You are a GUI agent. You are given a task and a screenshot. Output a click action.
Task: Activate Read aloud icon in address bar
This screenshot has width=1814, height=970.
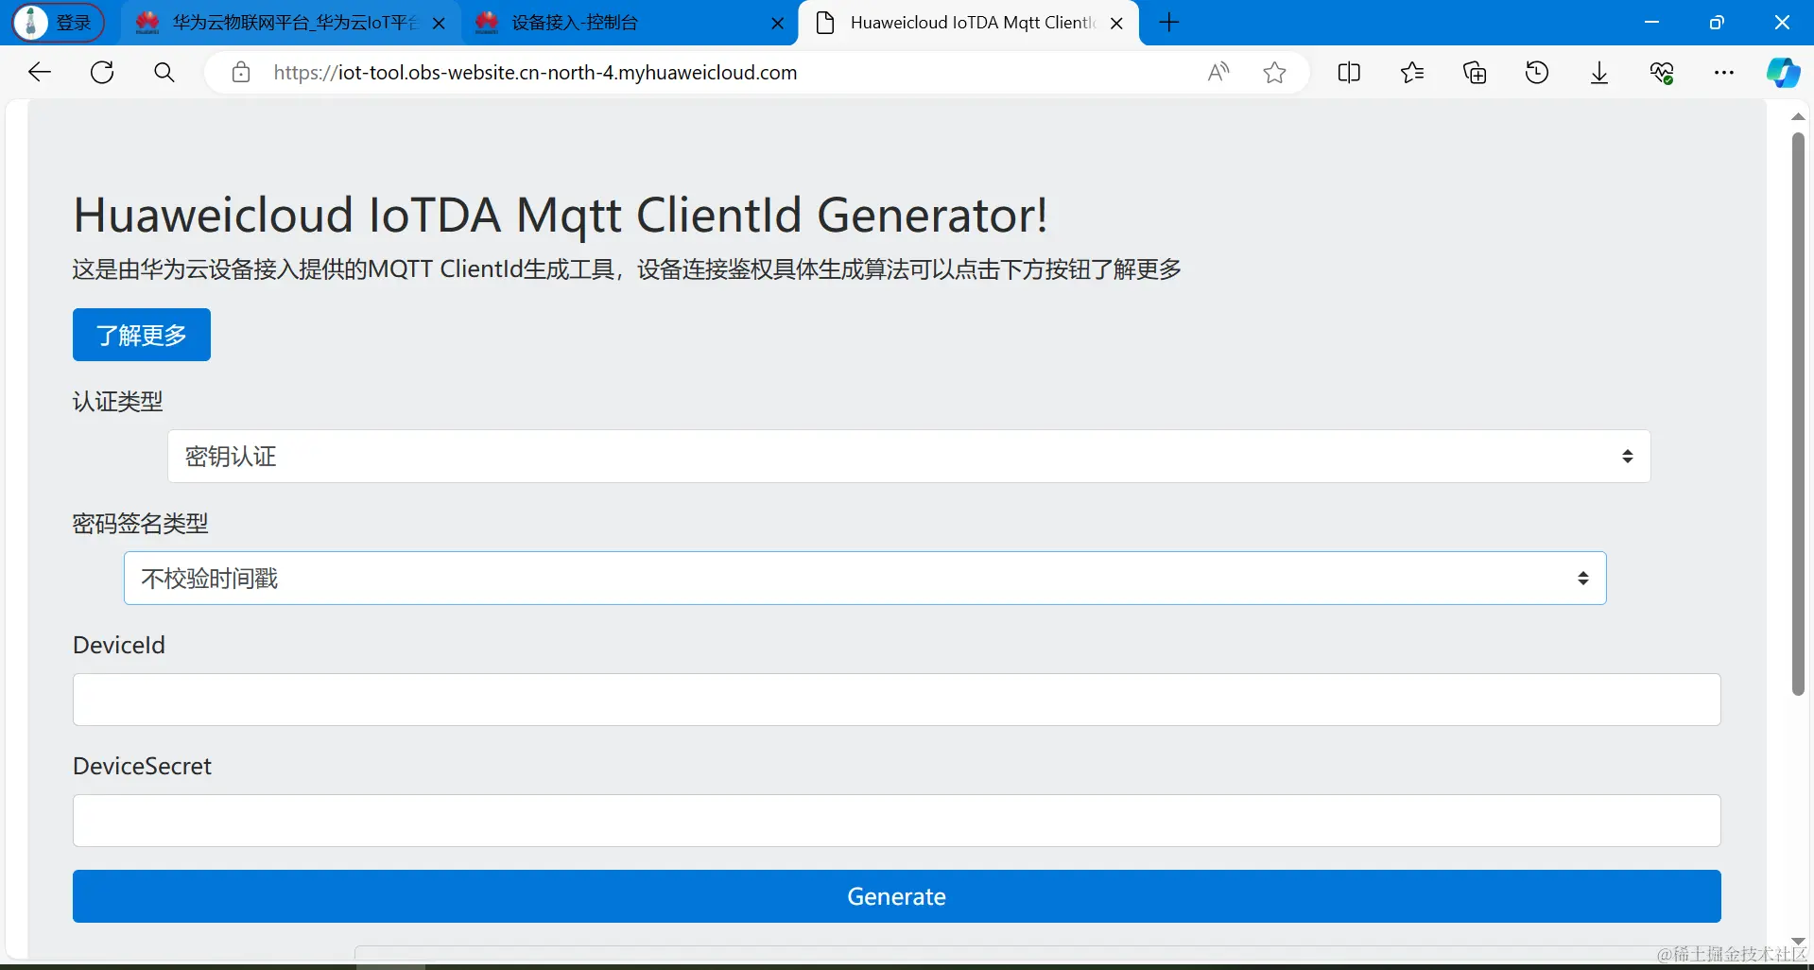pyautogui.click(x=1218, y=72)
